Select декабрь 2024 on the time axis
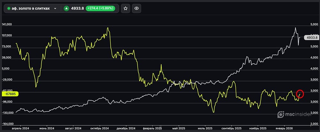 126,128
